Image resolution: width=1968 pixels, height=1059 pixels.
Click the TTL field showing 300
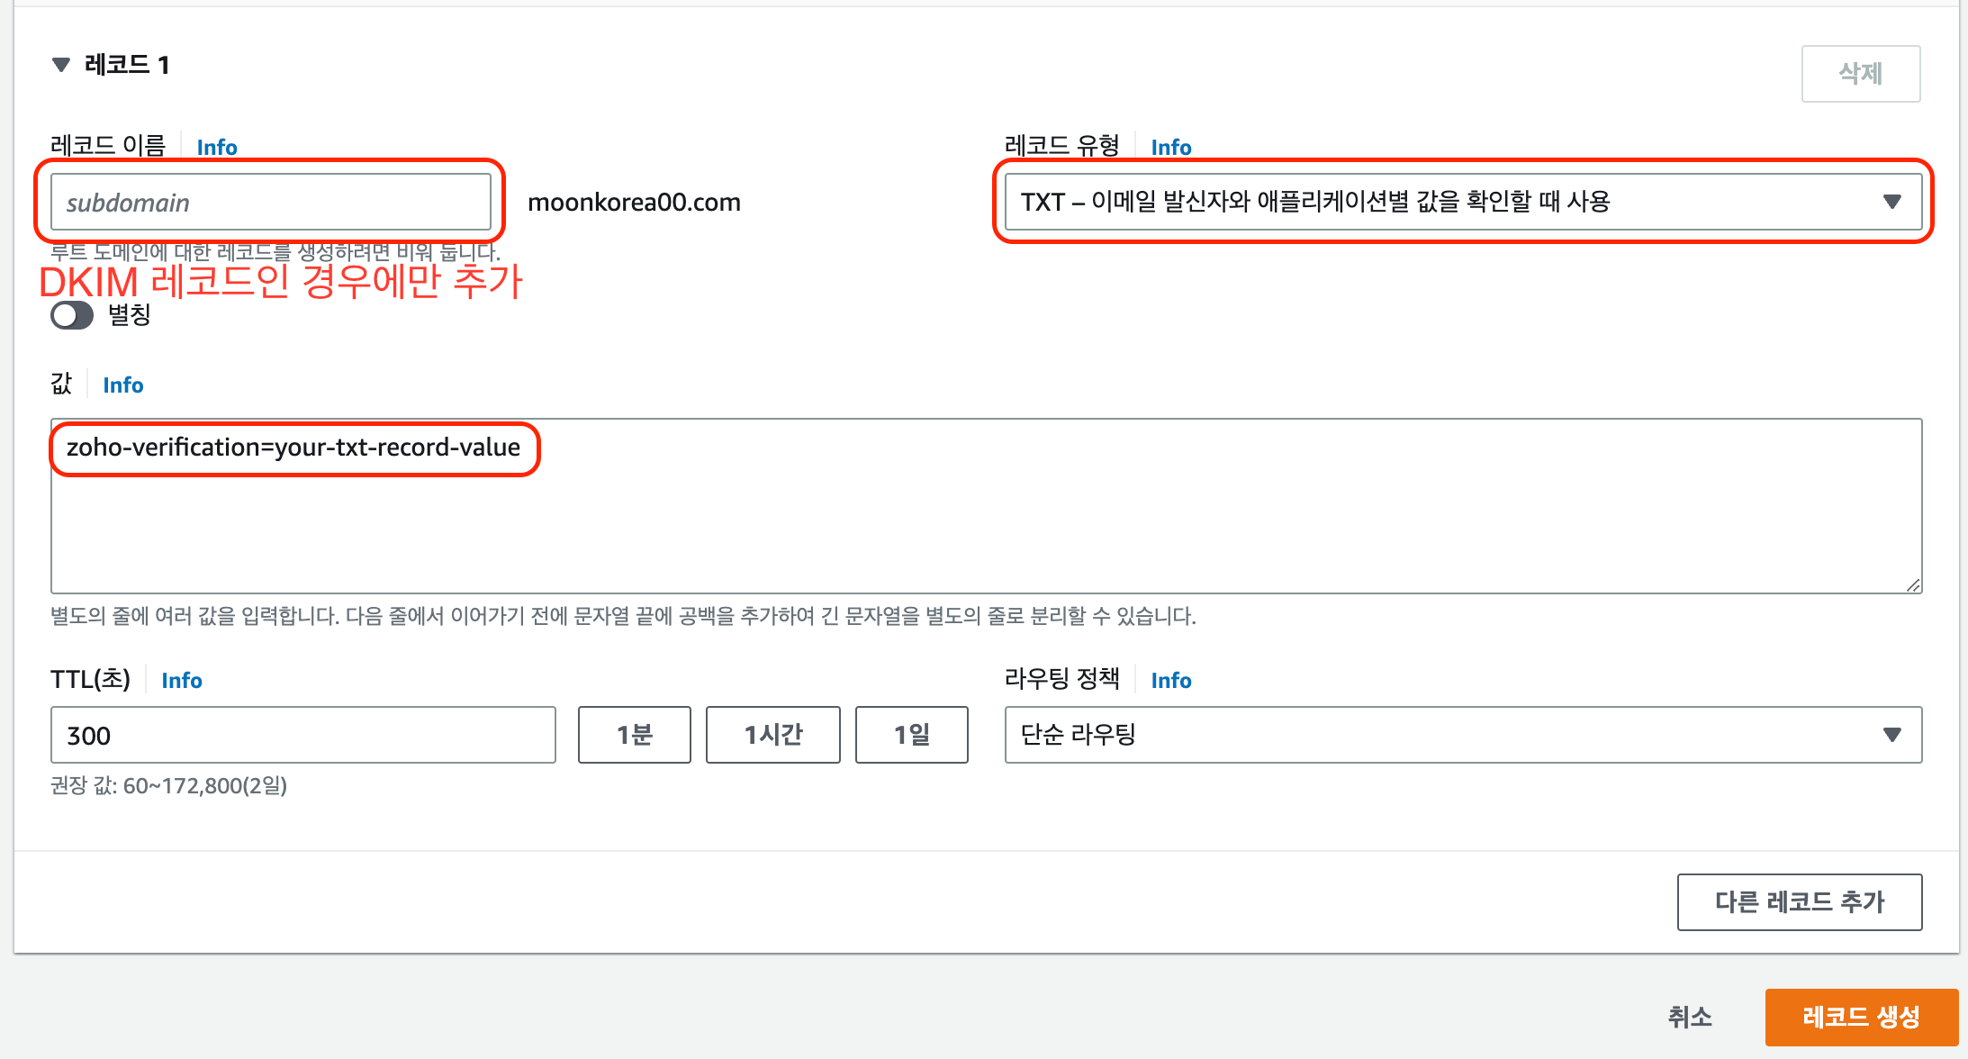tap(302, 736)
